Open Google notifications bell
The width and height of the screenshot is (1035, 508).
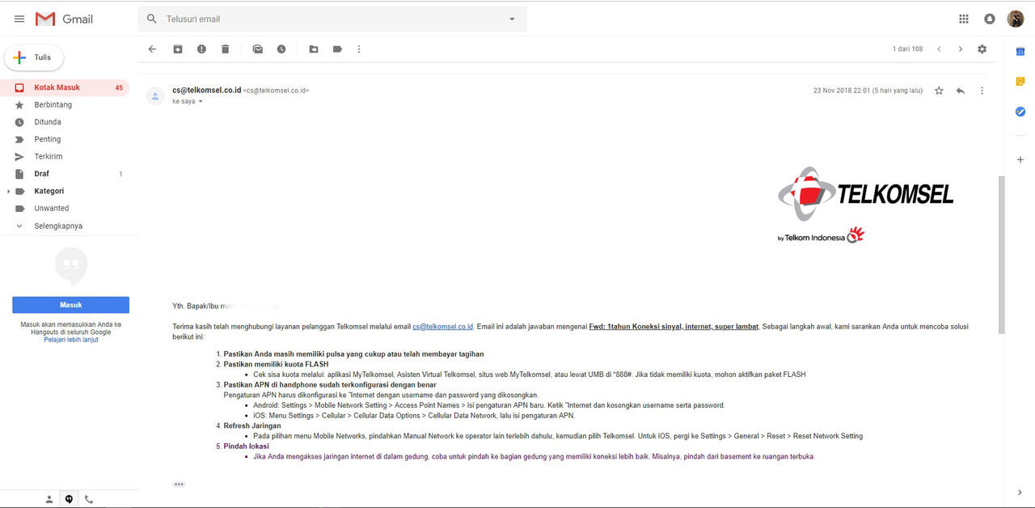[x=990, y=19]
